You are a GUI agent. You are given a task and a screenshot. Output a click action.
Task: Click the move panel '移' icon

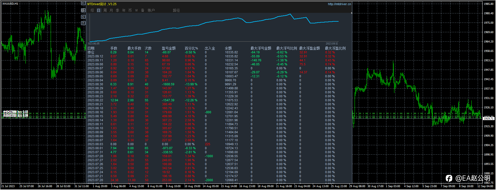[83, 10]
